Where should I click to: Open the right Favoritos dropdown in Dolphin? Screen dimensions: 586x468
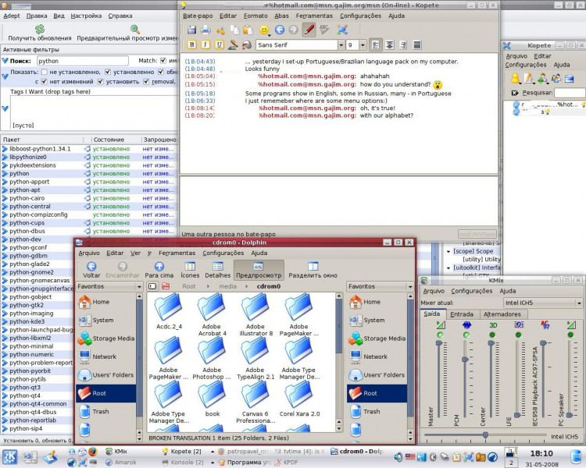point(380,286)
